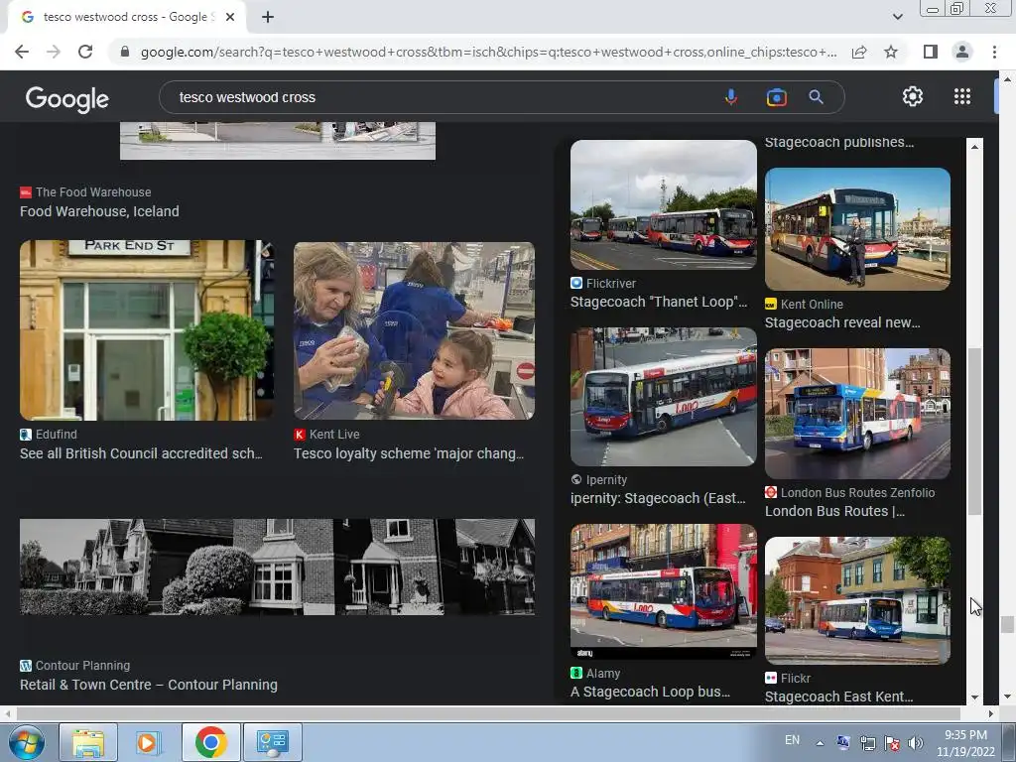Viewport: 1016px width, 762px height.
Task: Click side panel scrollbar down arrow
Action: [x=974, y=698]
